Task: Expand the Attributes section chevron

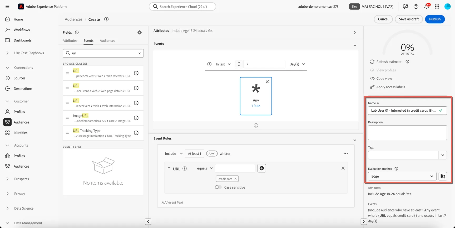Action: pyautogui.click(x=355, y=33)
